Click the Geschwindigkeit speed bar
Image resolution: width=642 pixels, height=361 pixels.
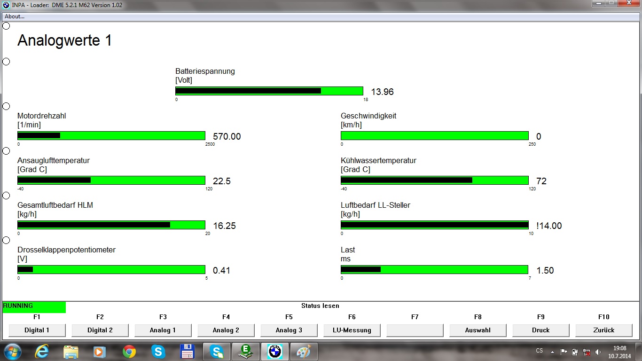(x=435, y=136)
